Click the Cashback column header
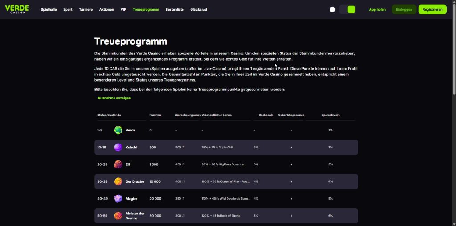Image resolution: width=456 pixels, height=226 pixels. (265, 115)
